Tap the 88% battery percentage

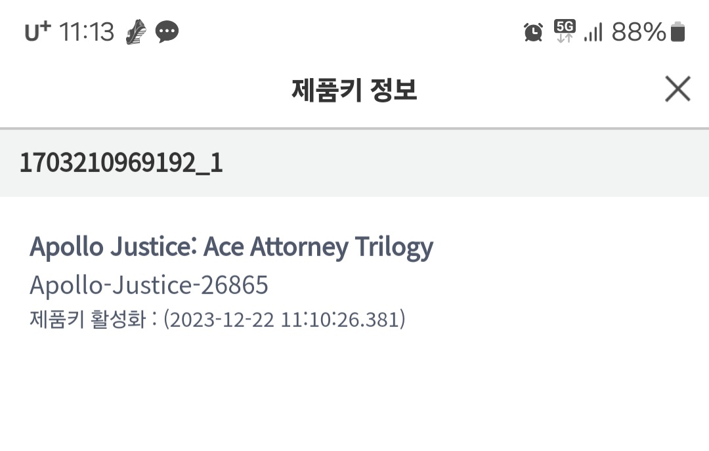(638, 32)
